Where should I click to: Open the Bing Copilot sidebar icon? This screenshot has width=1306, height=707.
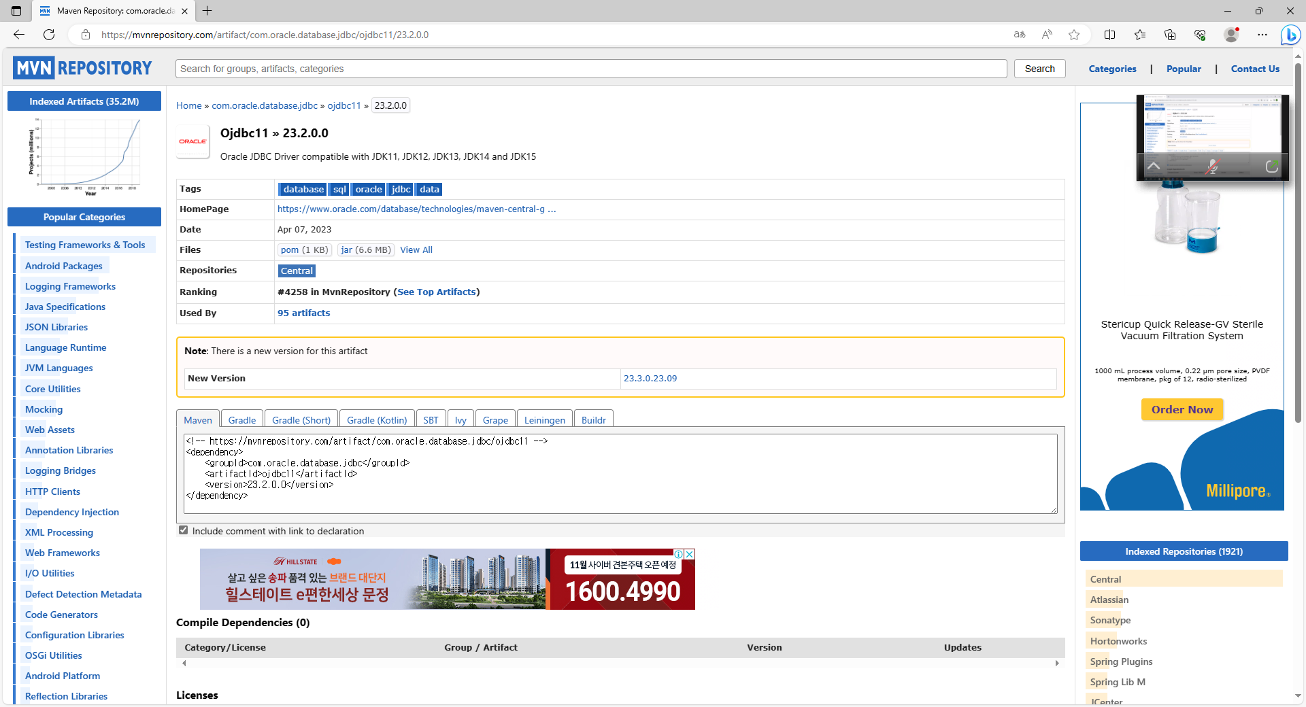tap(1290, 35)
